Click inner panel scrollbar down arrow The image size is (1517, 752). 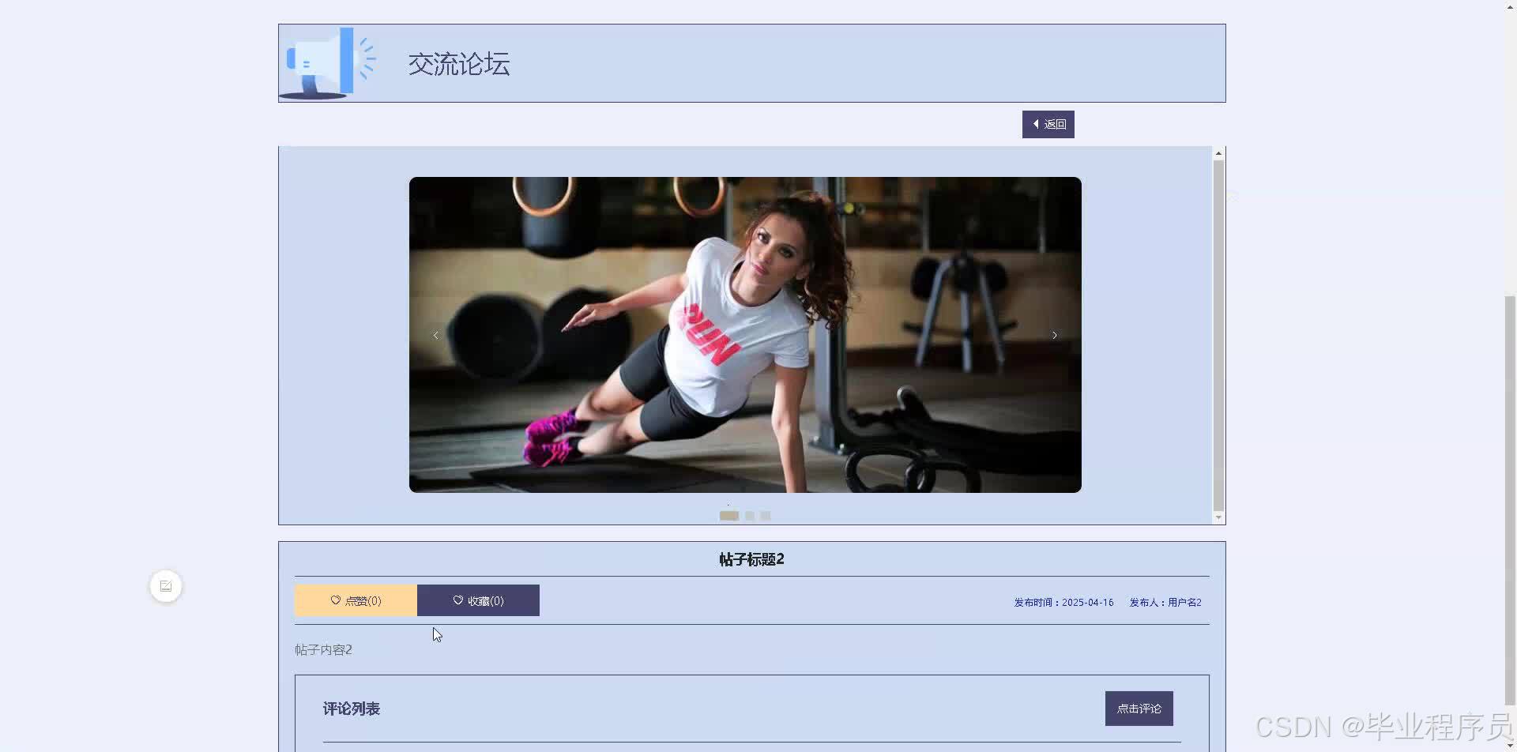pyautogui.click(x=1218, y=518)
